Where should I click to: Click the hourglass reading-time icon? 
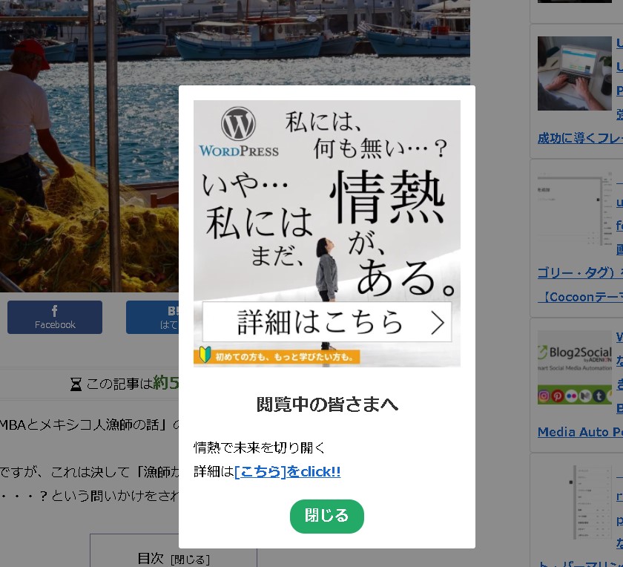tap(76, 384)
